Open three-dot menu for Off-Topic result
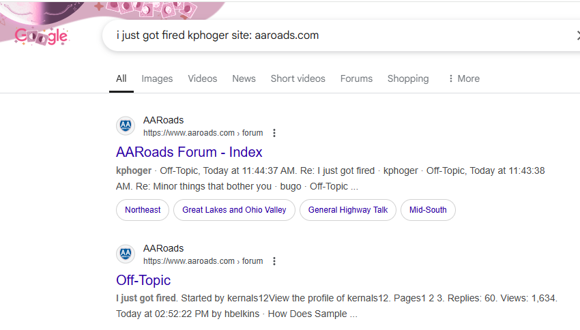The height and width of the screenshot is (330, 580). 274,261
